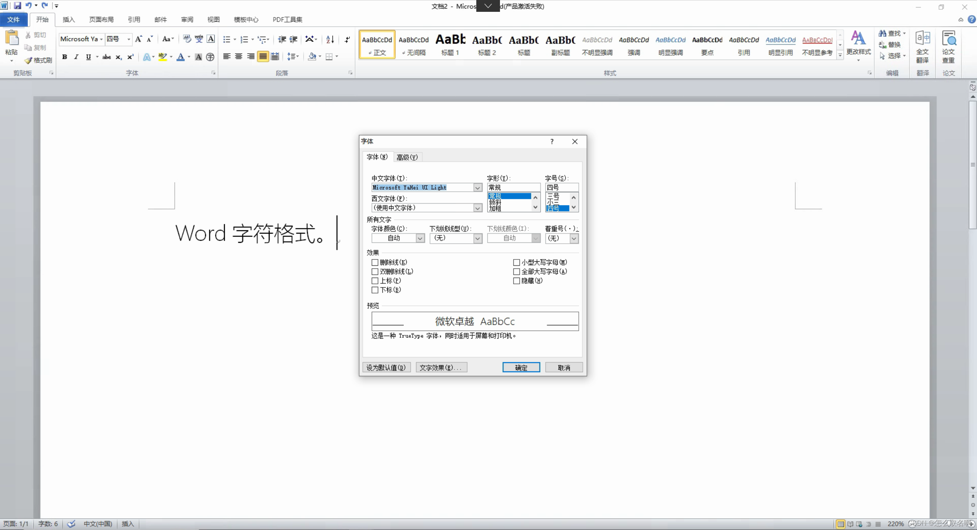Click the Subscript icon
The image size is (977, 530).
coord(119,57)
